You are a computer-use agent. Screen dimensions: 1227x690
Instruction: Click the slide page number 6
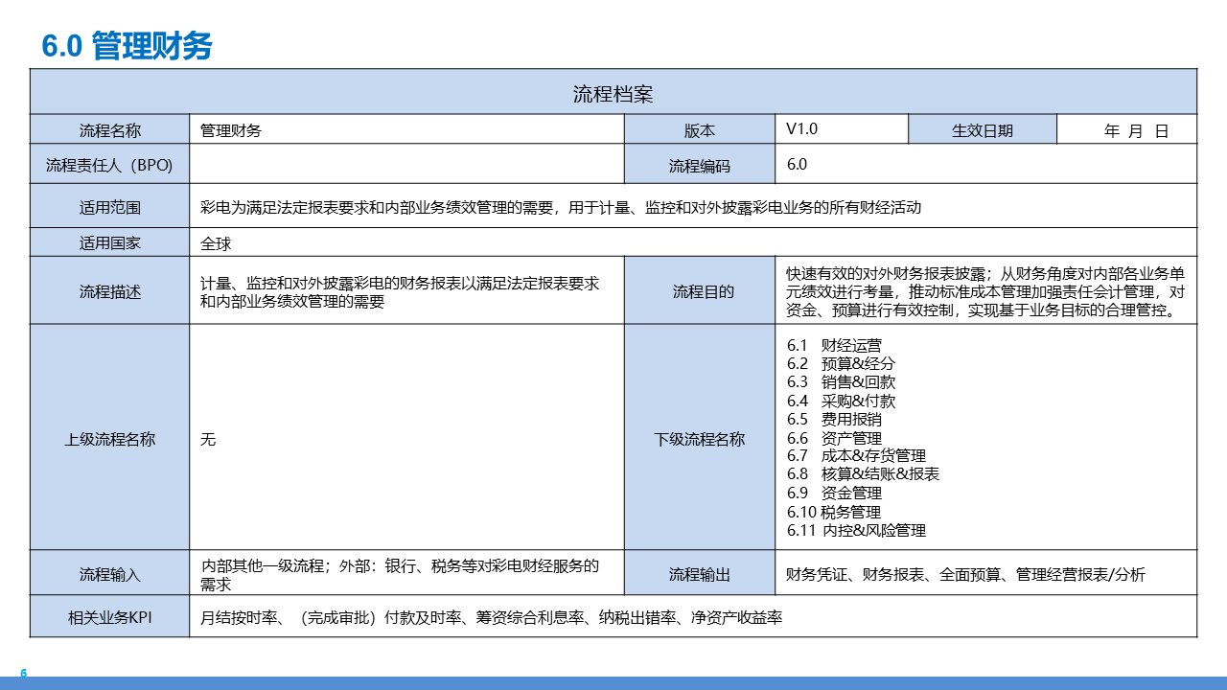pyautogui.click(x=24, y=673)
